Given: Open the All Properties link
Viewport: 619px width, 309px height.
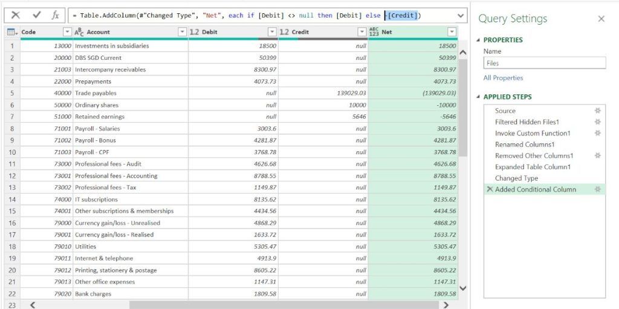Looking at the screenshot, I should (x=503, y=78).
